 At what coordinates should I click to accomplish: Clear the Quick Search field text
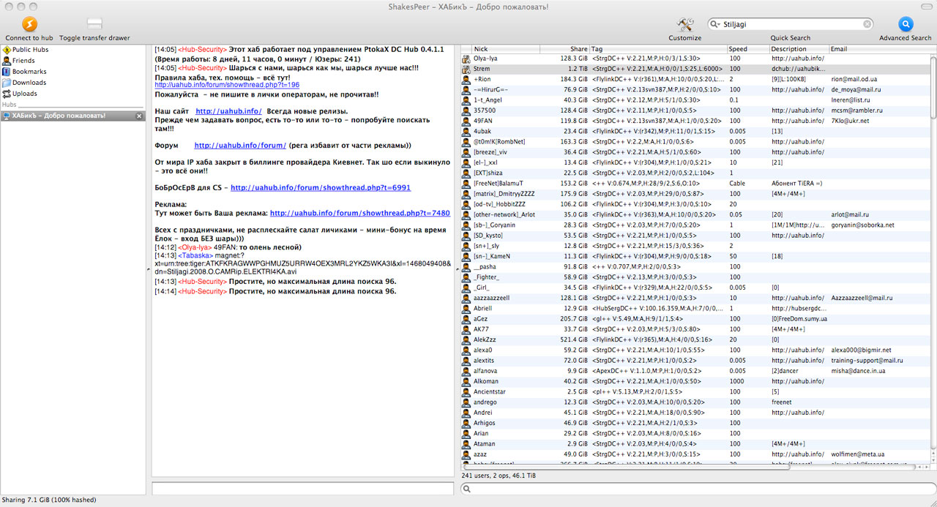(x=867, y=24)
